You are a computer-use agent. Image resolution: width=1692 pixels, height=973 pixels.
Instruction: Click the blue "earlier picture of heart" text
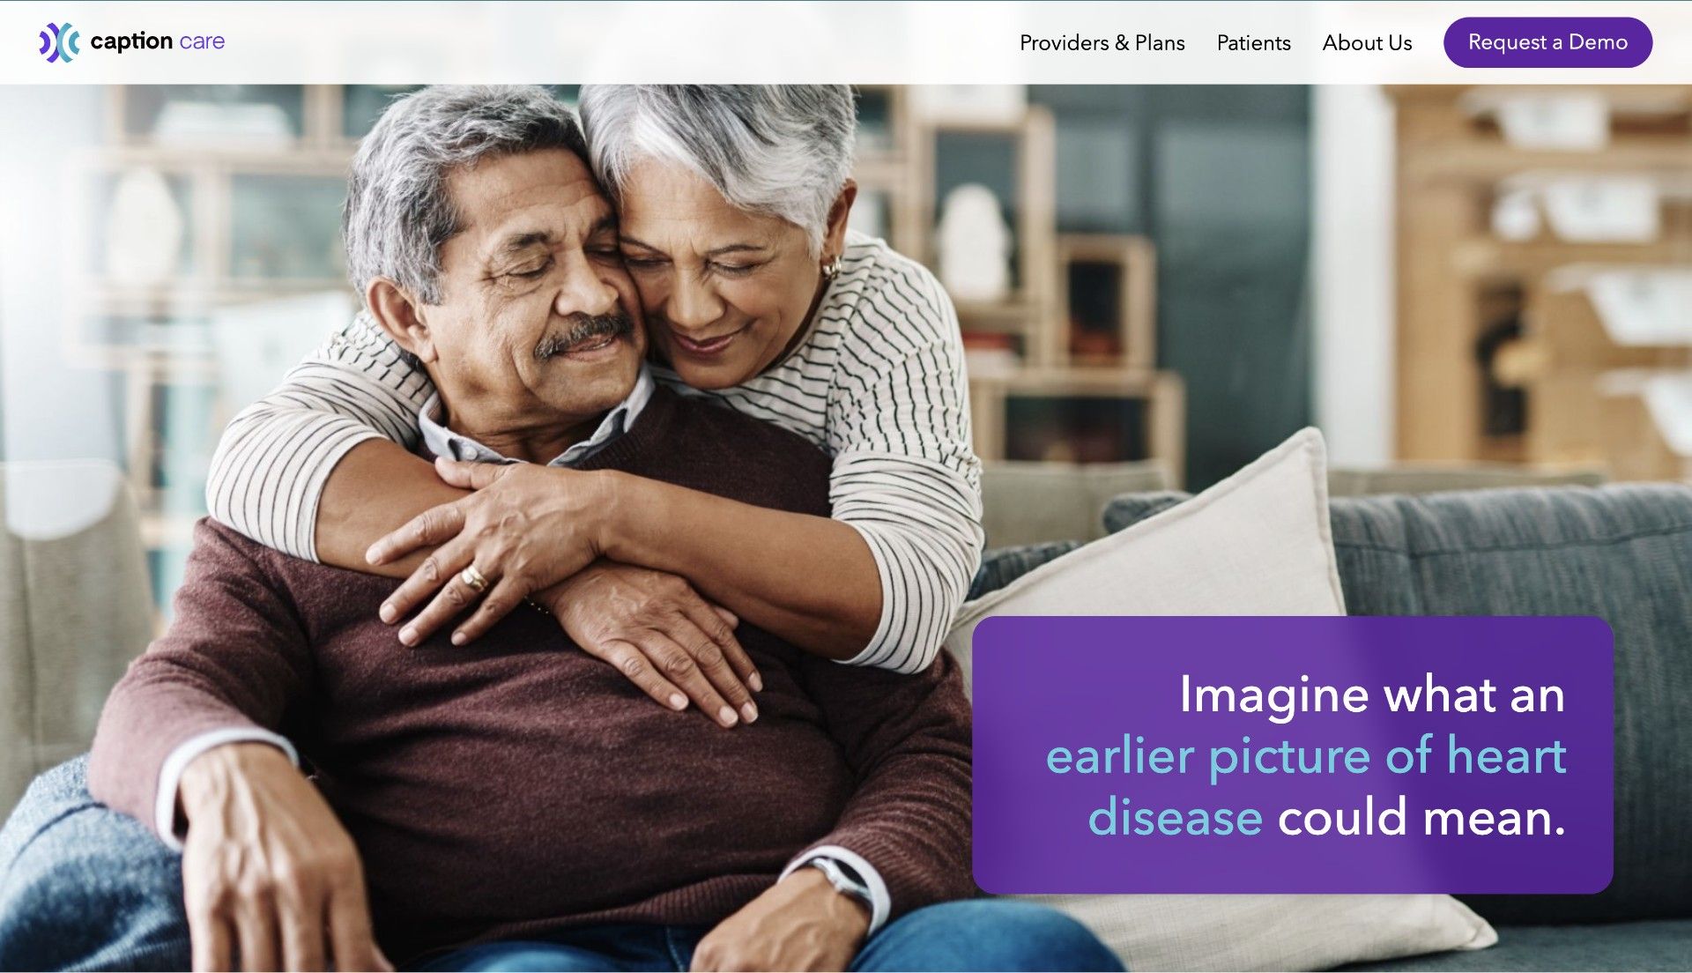coord(1306,755)
